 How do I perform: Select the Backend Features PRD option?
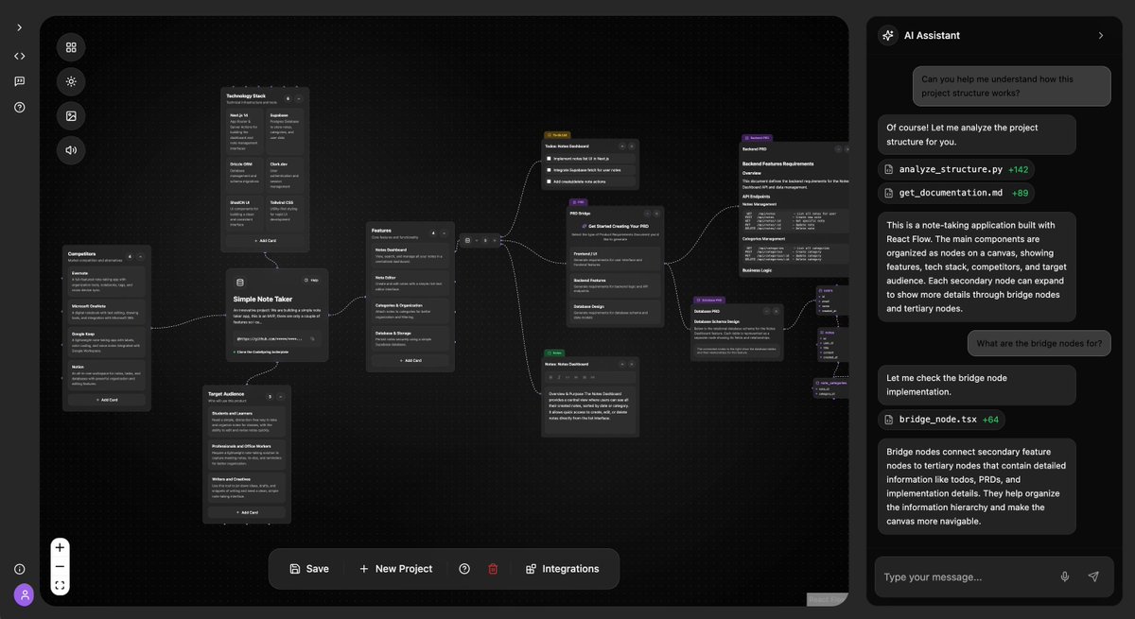click(x=615, y=284)
